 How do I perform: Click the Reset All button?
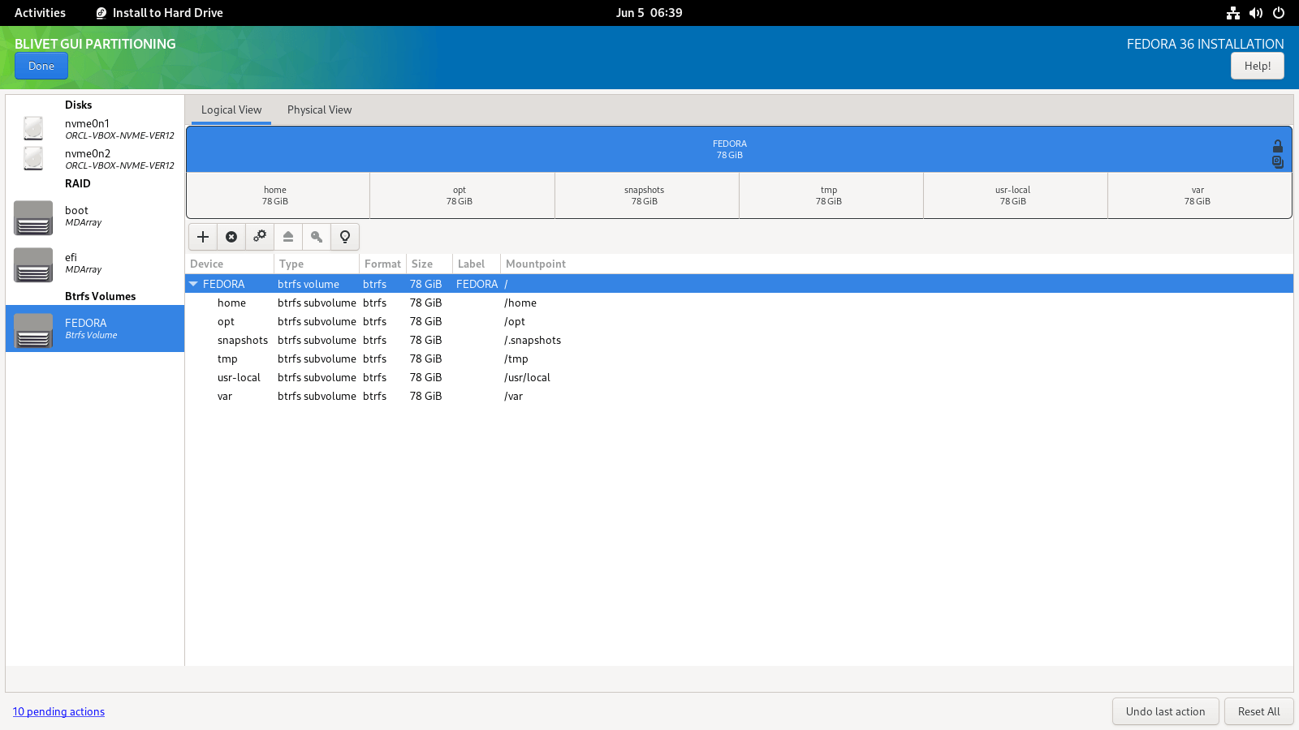1258,711
